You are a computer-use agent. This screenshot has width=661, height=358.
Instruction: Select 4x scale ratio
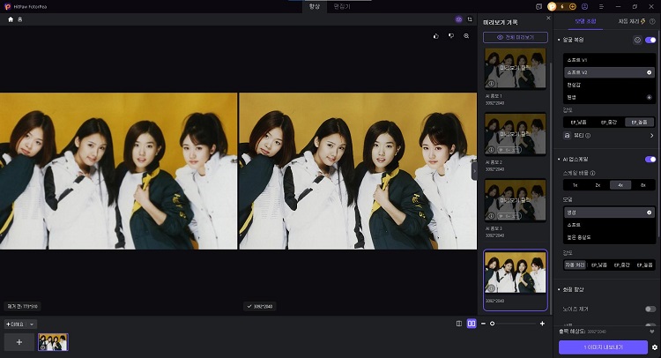[x=620, y=185]
